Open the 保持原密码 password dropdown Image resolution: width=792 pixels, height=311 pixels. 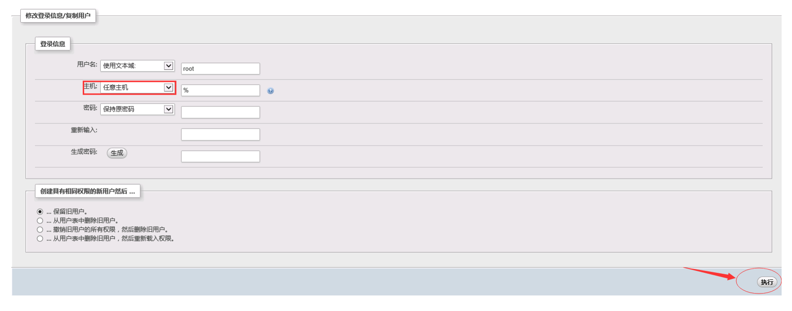point(138,109)
